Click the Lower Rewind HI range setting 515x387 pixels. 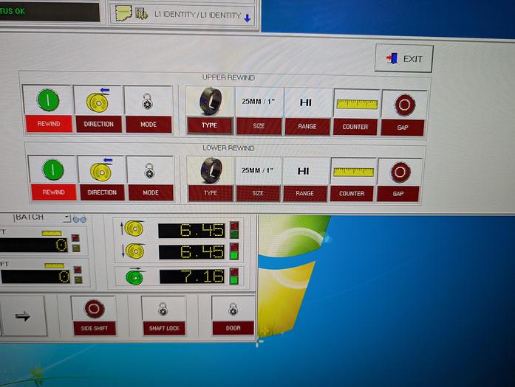(304, 171)
